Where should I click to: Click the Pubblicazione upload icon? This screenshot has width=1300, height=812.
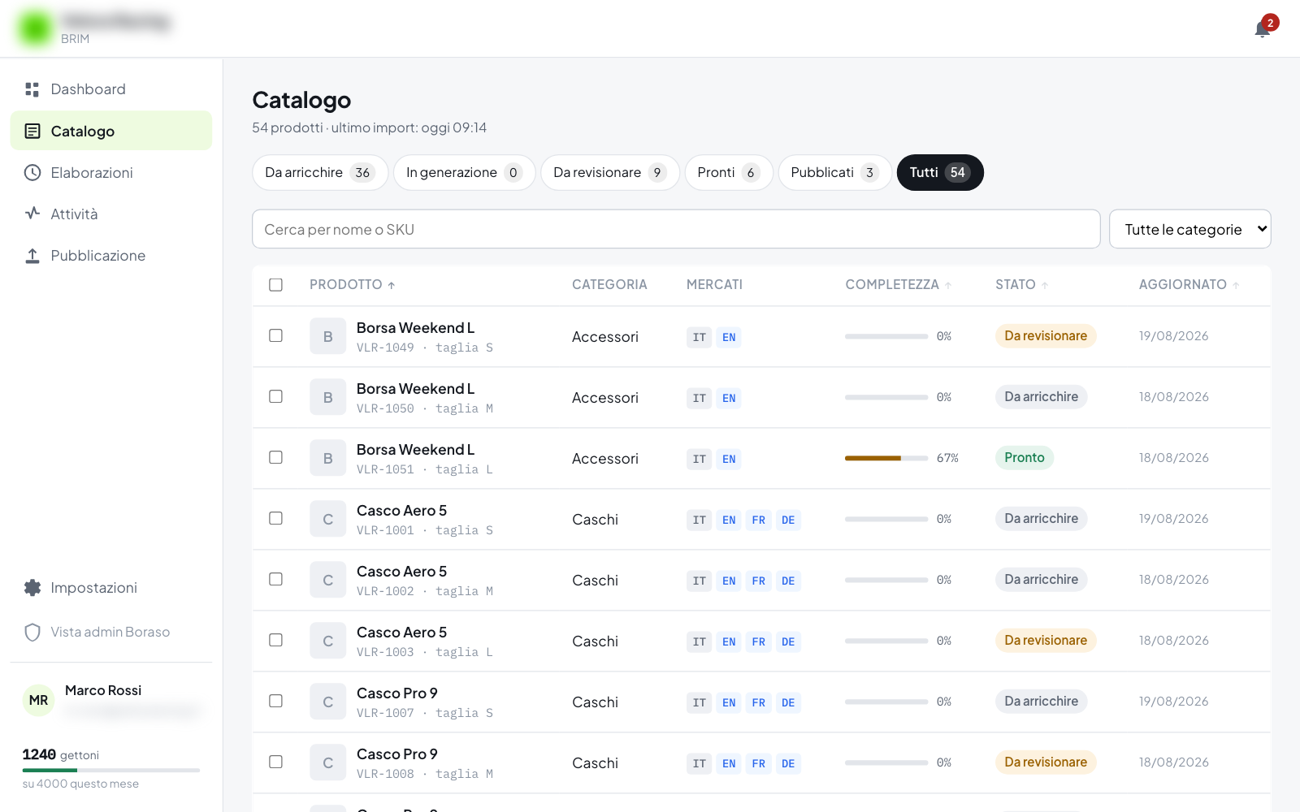[x=32, y=255]
